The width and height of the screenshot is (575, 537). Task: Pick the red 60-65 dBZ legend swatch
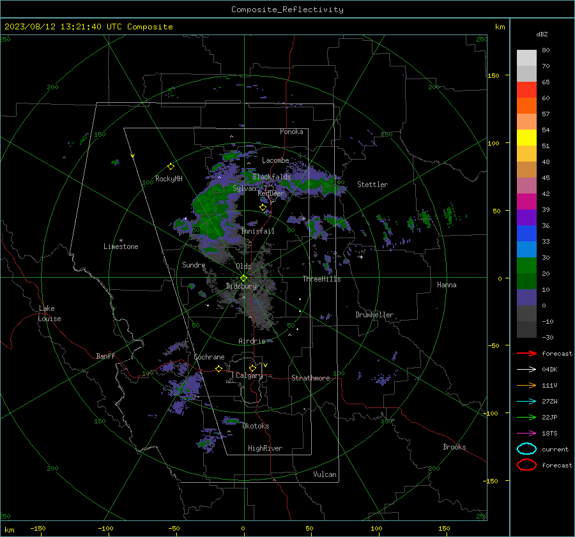coord(526,90)
